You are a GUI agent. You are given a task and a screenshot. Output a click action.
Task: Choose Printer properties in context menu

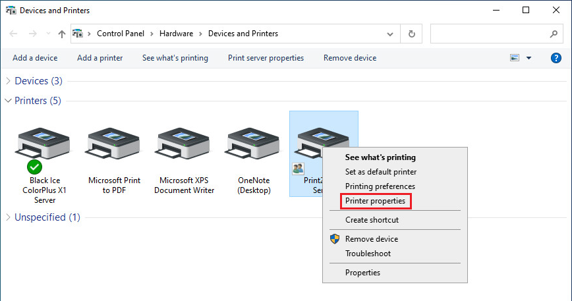point(376,201)
